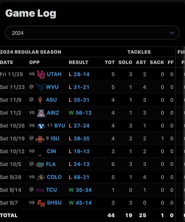The height and width of the screenshot is (222, 185).
Task: Open the 2024 season dropdown
Action: click(x=92, y=33)
